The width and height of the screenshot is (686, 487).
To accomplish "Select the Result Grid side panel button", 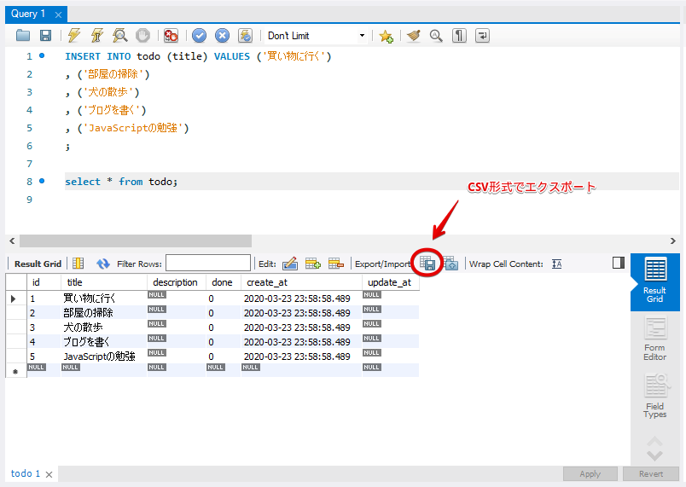I will click(x=655, y=281).
